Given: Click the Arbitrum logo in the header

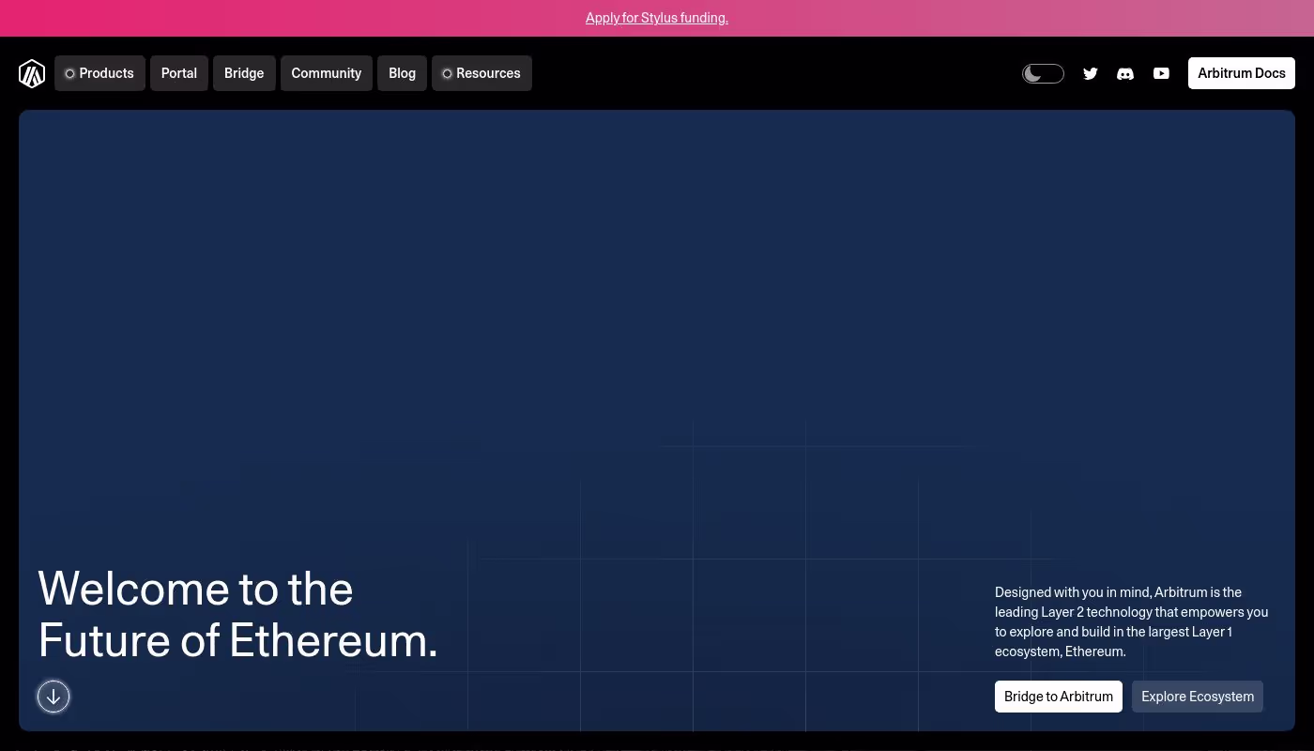Looking at the screenshot, I should pos(32,73).
